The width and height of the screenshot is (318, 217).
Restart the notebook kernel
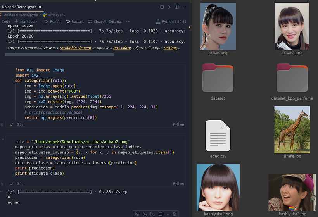coord(75,22)
